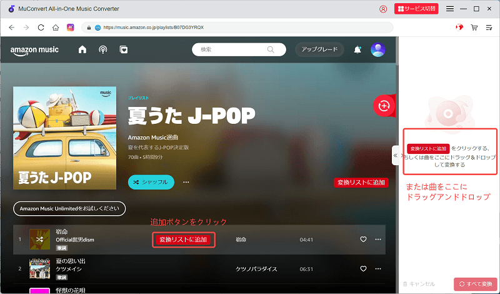Image resolution: width=500 pixels, height=294 pixels.
Task: Click the 夏の思い出 song title
Action: [x=71, y=261]
